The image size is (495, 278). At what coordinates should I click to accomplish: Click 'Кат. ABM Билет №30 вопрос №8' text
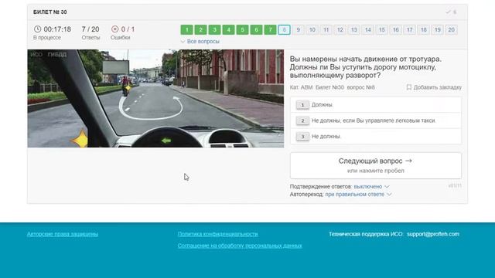coord(332,87)
